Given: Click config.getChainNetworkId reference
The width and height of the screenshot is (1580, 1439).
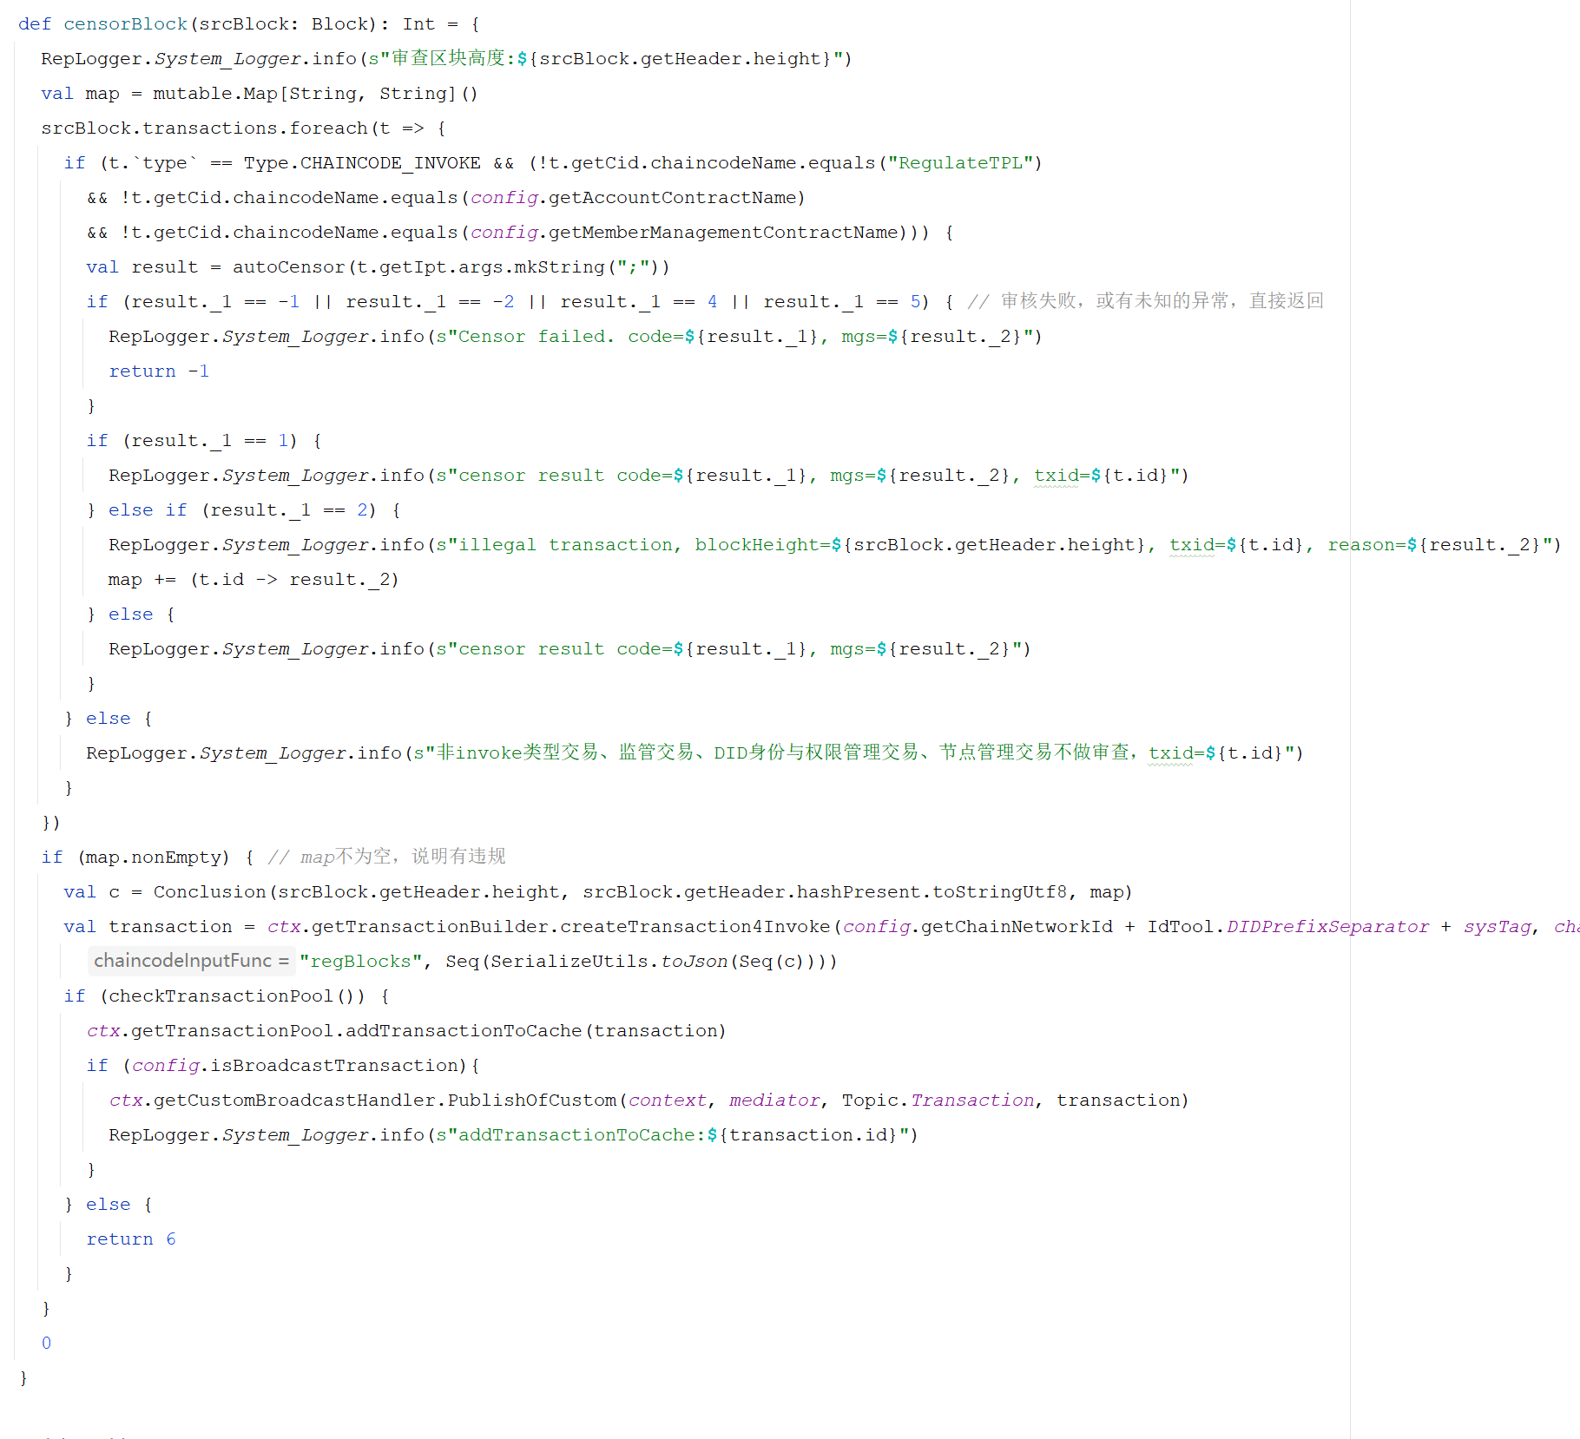Looking at the screenshot, I should 978,927.
